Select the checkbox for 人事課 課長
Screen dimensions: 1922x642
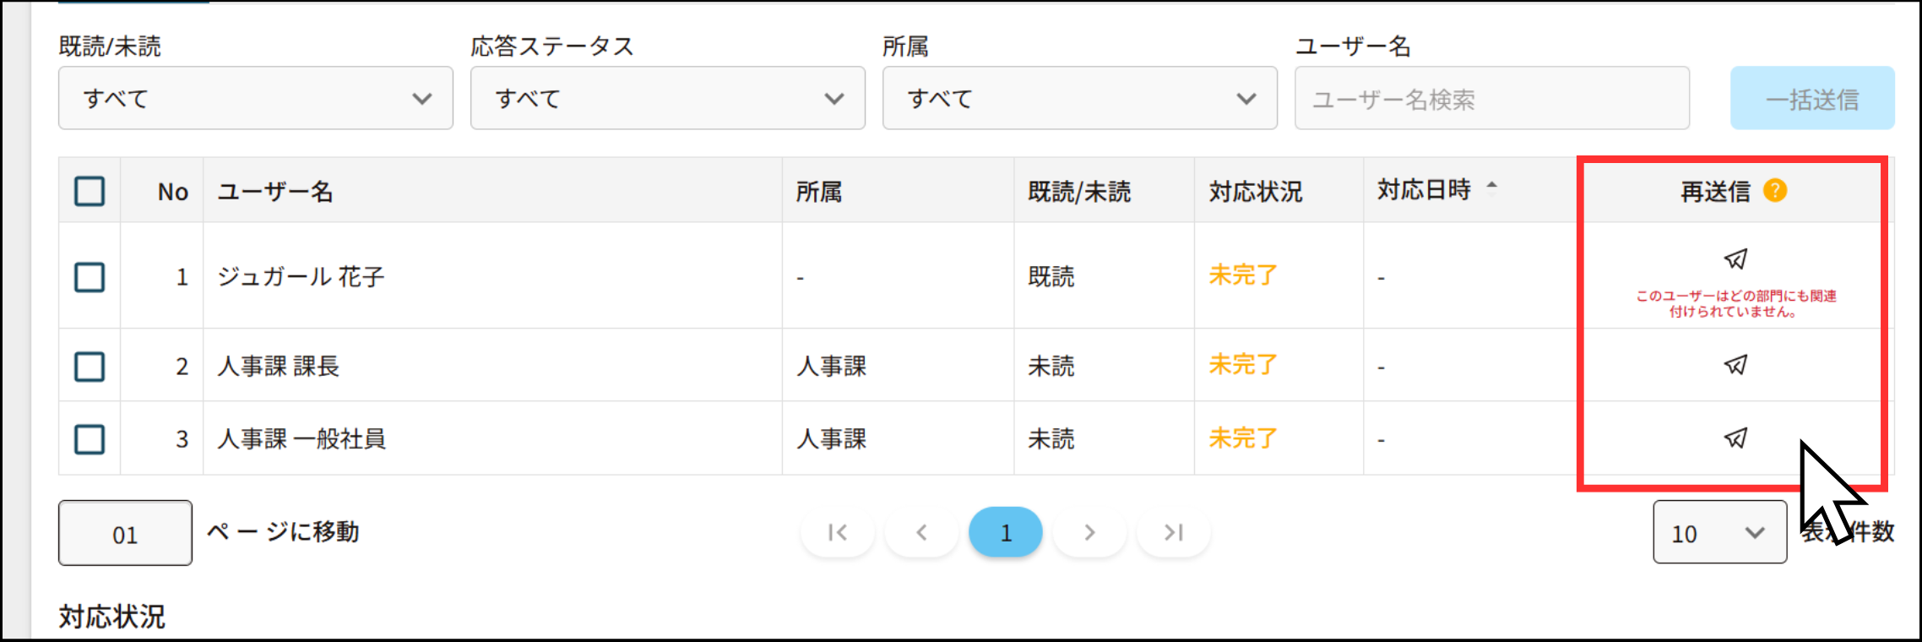[x=90, y=367]
